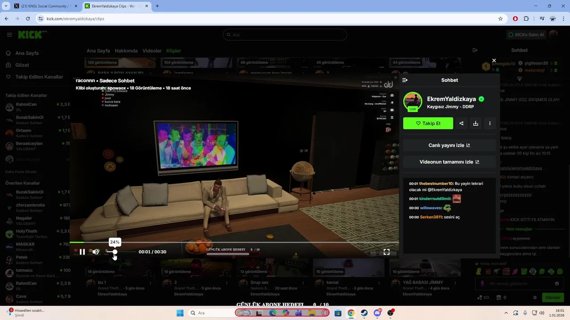Collapse the background Sohbet chat panel icon
The width and height of the screenshot is (570, 320).
(475, 50)
